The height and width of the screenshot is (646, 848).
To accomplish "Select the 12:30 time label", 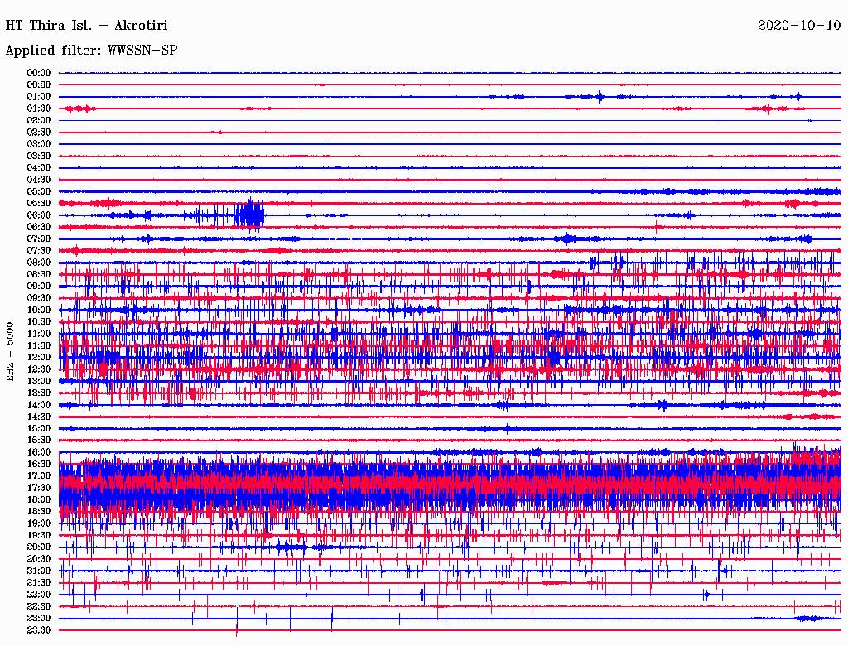I will coord(38,369).
